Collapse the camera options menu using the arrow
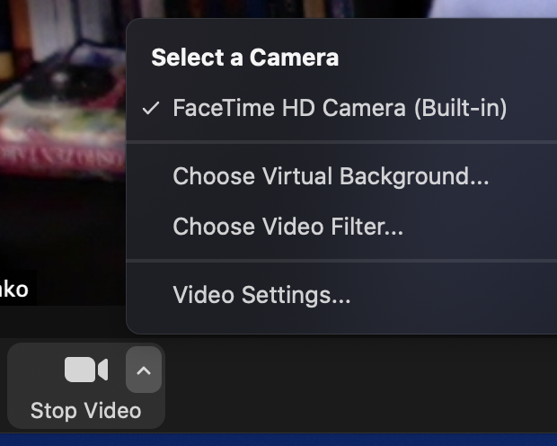 pyautogui.click(x=144, y=370)
